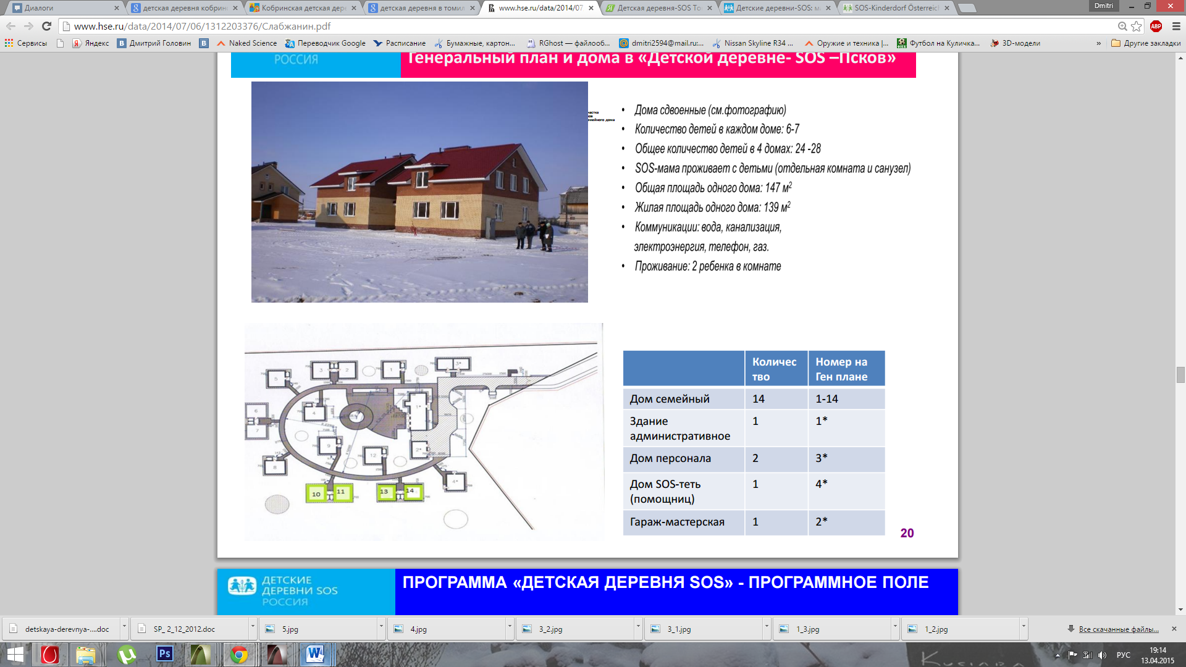Open the Переводчик Google bookmark

325,43
